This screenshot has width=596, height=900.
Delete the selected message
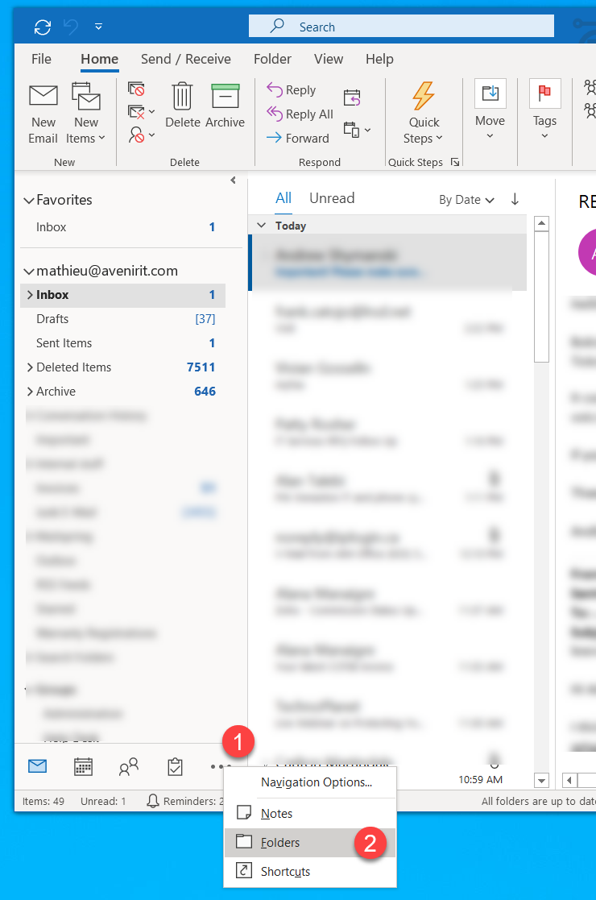coord(182,106)
